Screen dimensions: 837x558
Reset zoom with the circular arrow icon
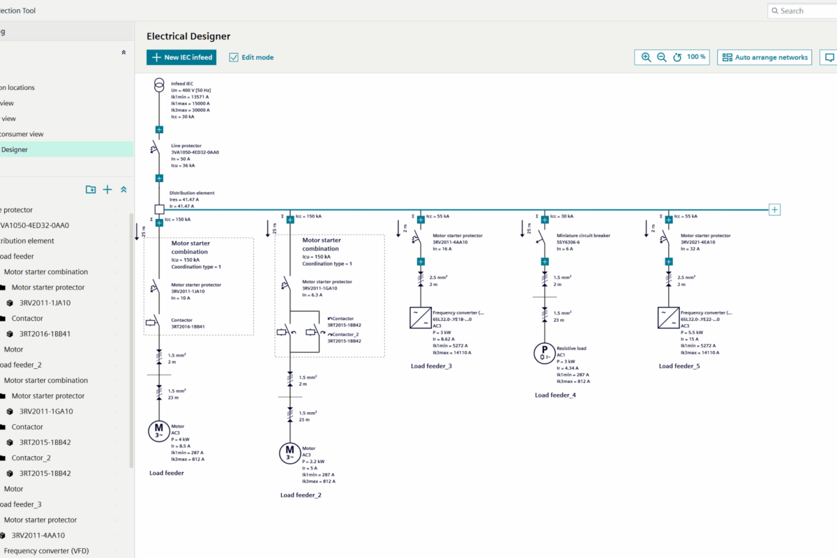(x=677, y=57)
